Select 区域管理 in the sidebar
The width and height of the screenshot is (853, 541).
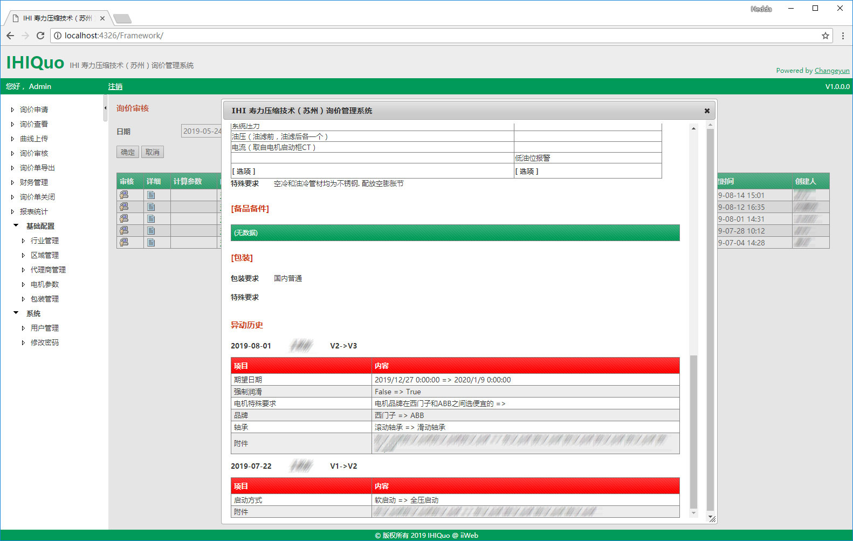45,255
